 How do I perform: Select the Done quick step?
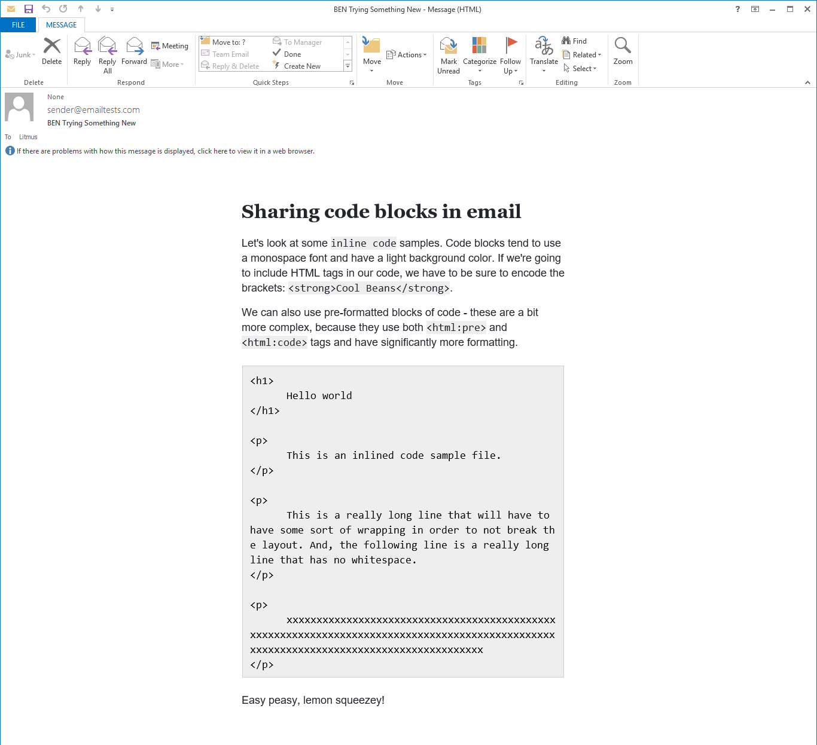[292, 54]
